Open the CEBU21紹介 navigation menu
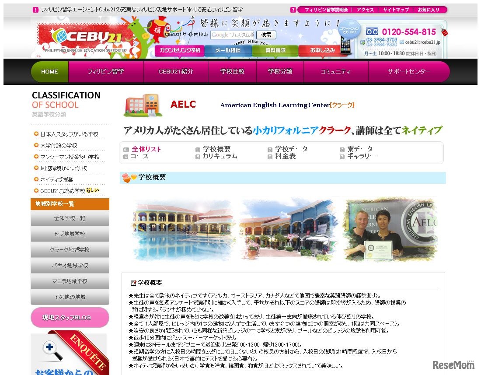481x375 pixels. tap(176, 71)
